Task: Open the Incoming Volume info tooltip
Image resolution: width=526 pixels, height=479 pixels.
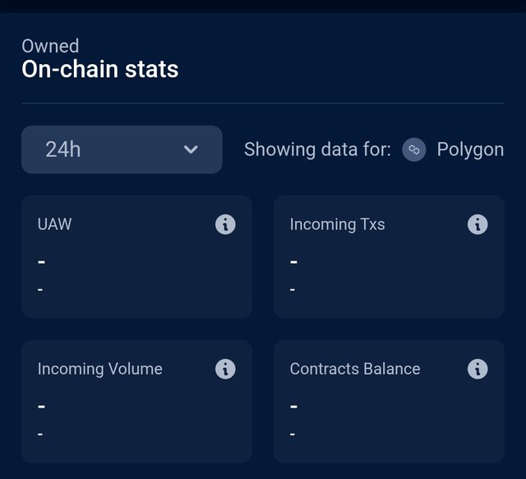Action: 225,369
